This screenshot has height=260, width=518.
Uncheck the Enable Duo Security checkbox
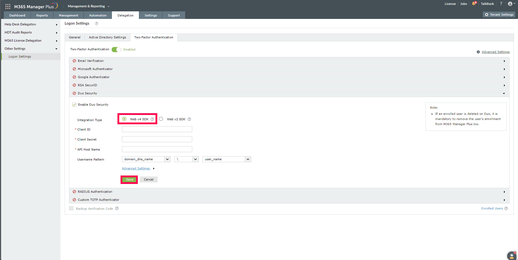tap(74, 105)
